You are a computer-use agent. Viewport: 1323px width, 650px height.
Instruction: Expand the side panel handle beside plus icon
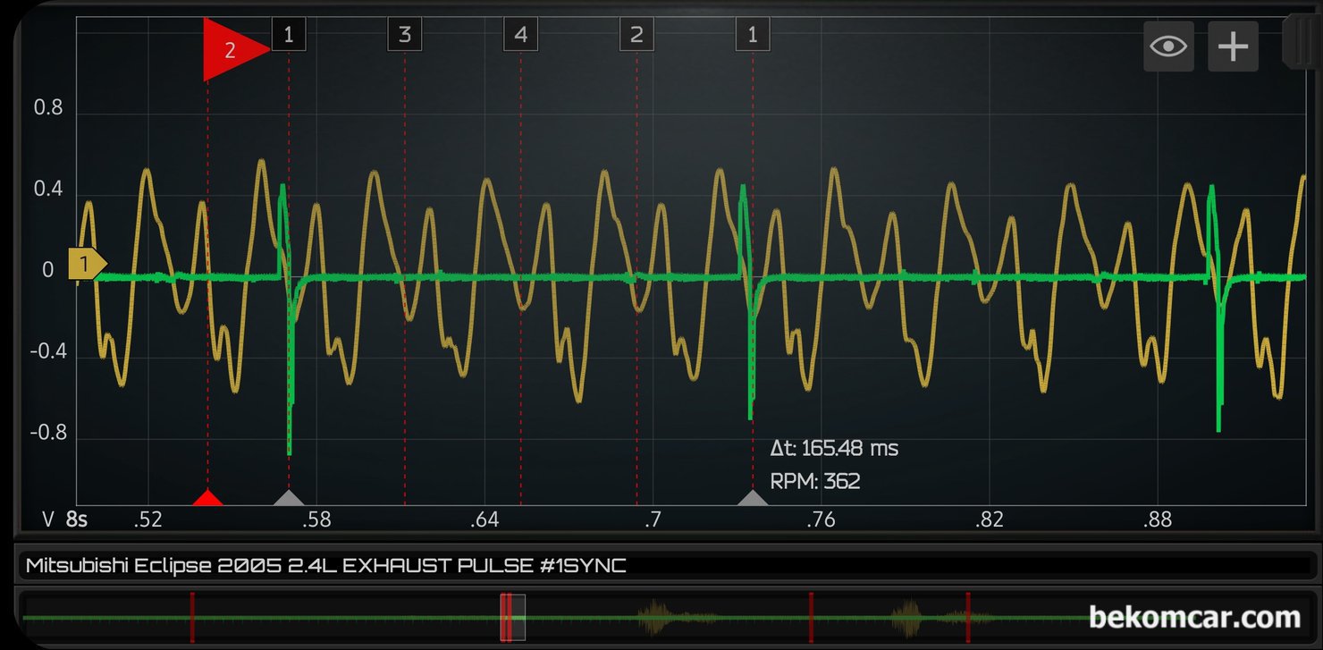pyautogui.click(x=1298, y=40)
